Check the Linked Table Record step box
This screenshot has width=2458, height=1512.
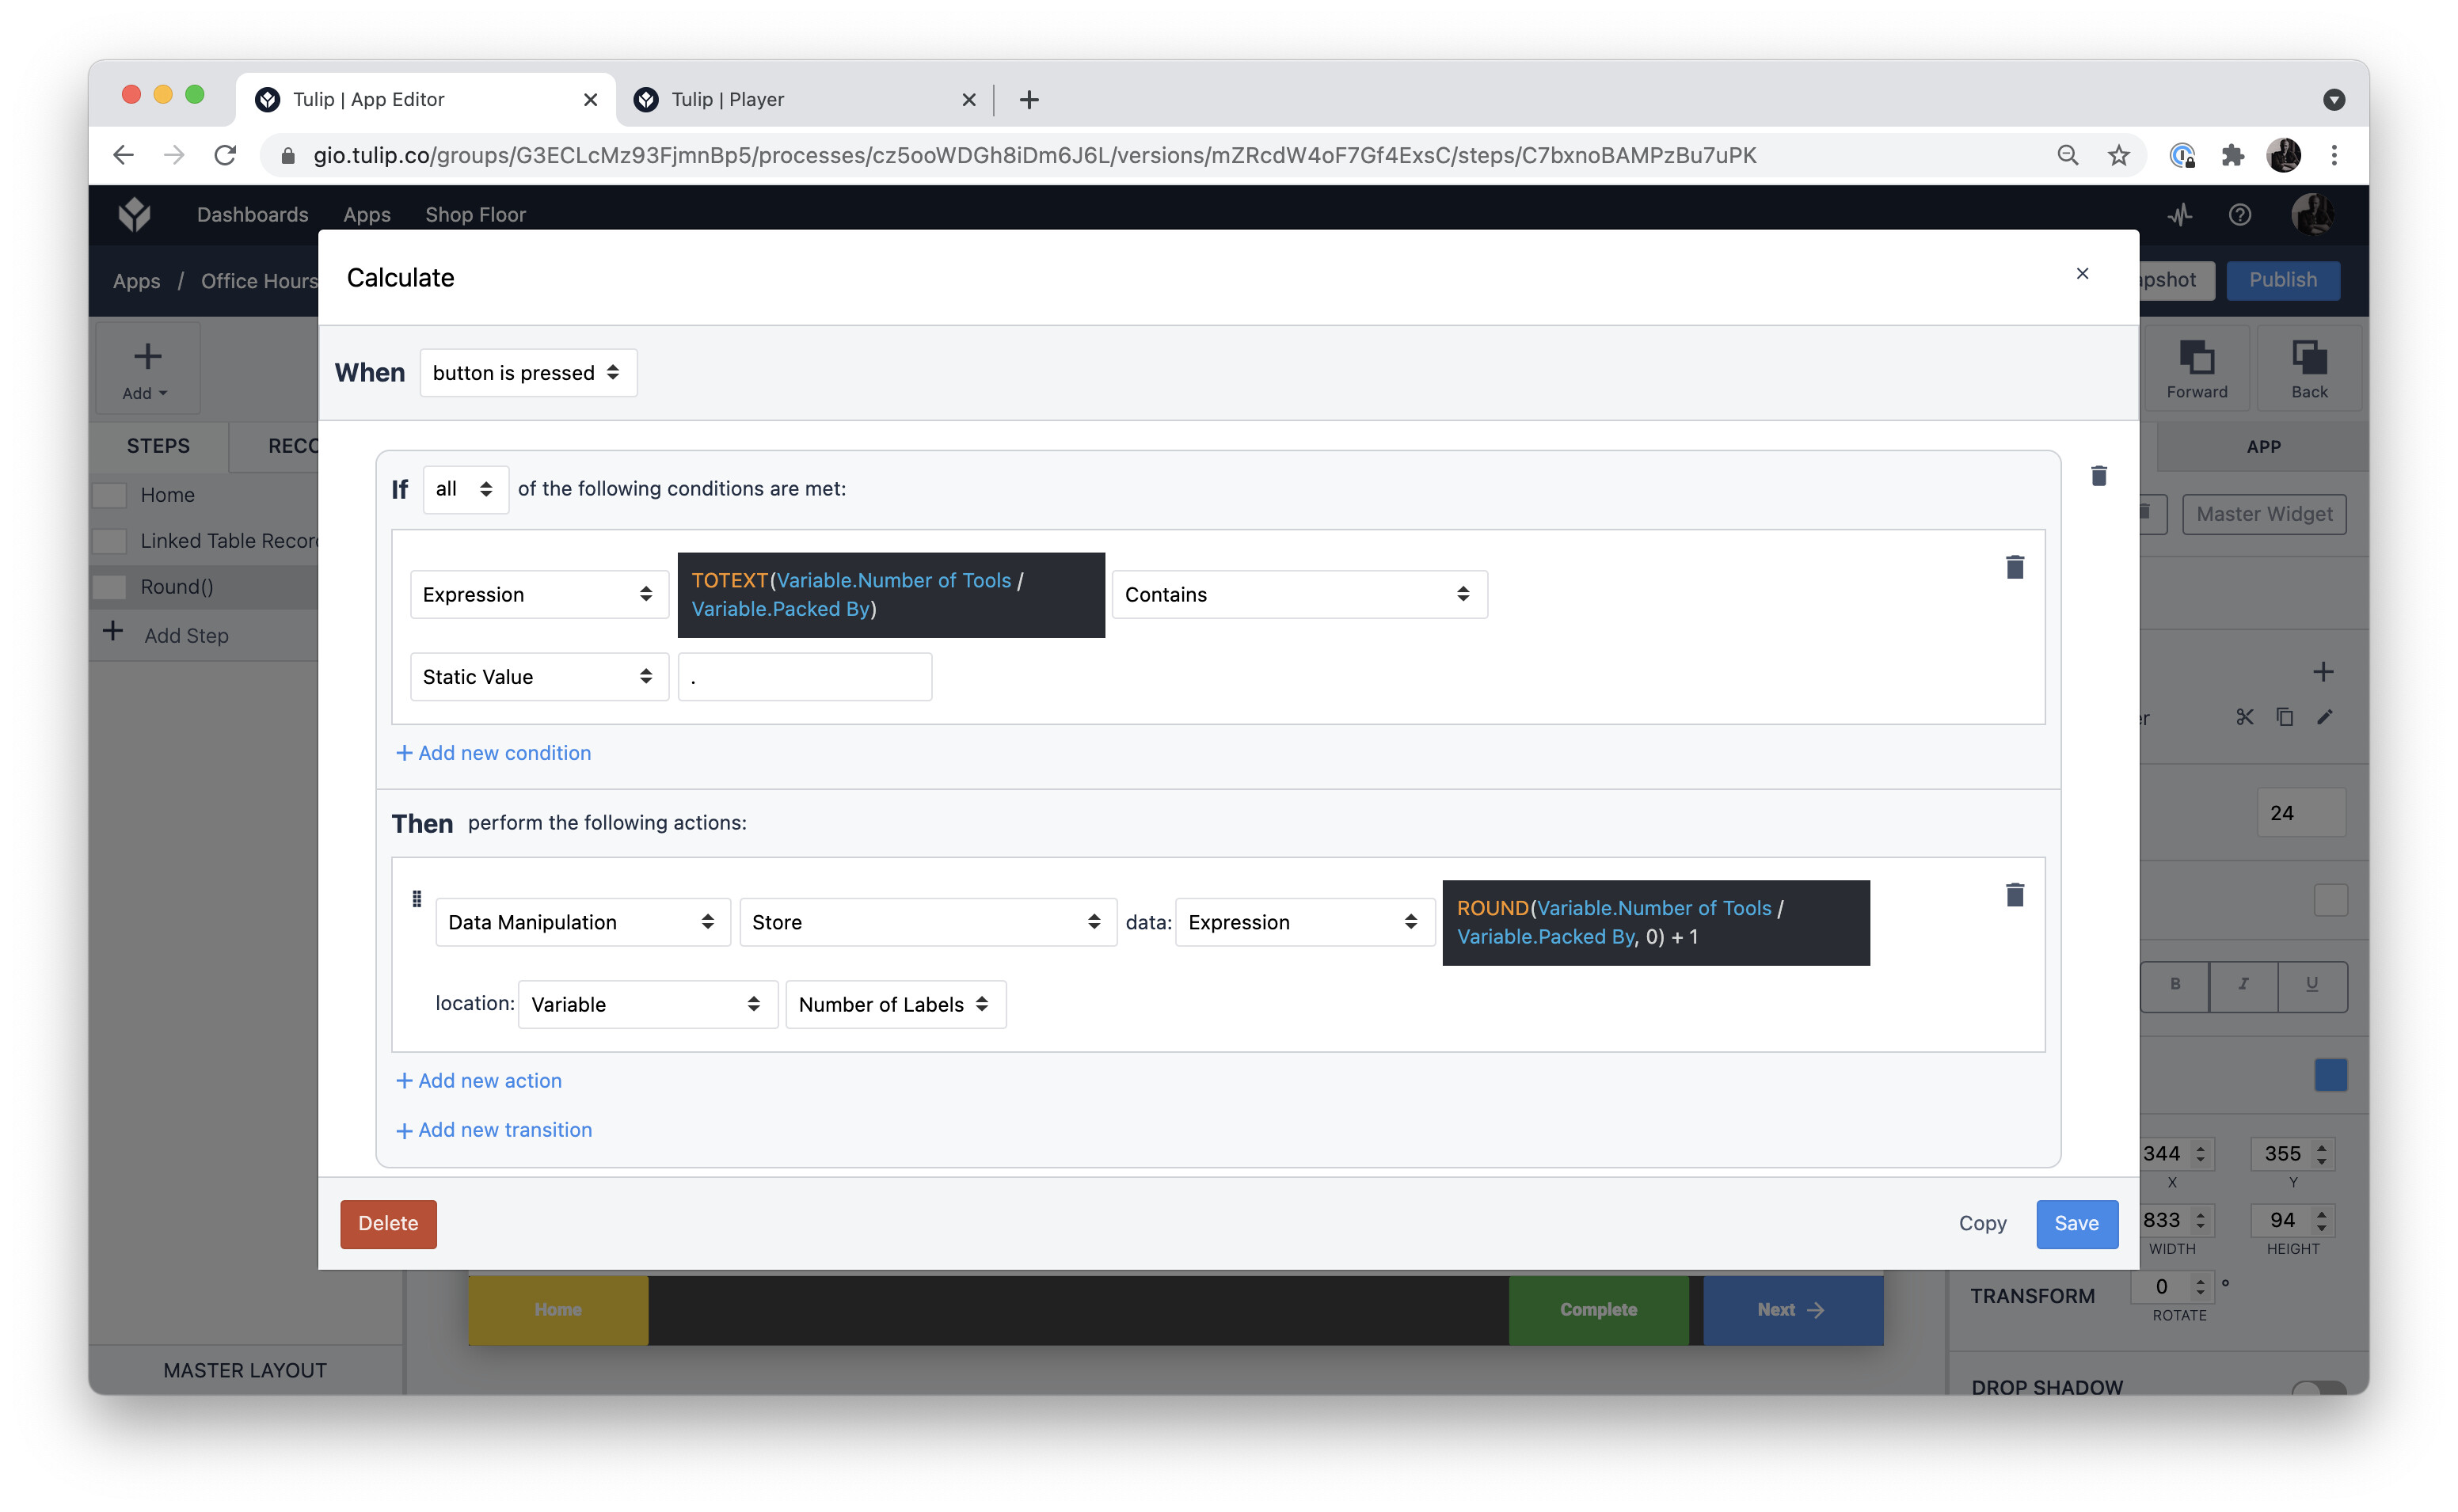click(x=110, y=541)
